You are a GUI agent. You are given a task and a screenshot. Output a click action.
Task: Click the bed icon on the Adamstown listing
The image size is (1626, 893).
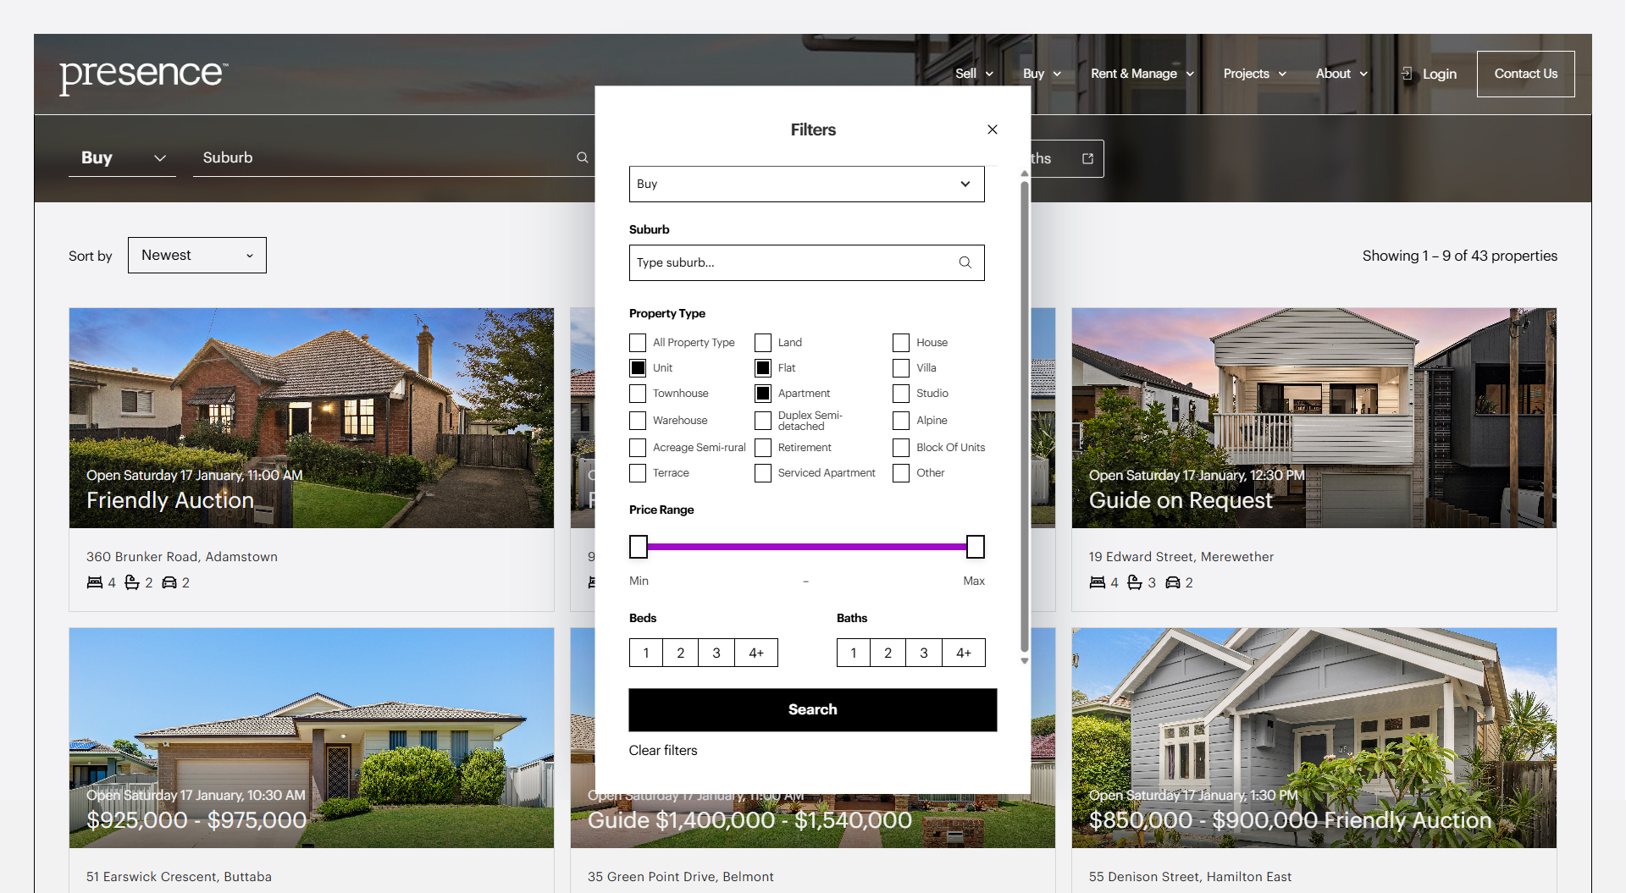tap(93, 582)
